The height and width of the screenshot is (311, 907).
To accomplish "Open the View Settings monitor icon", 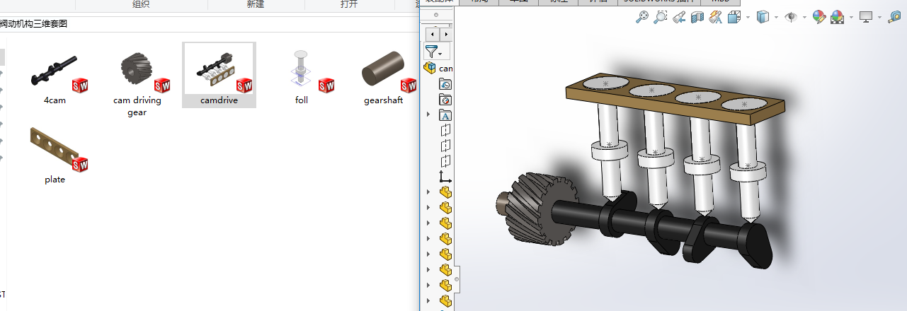I will coord(866,17).
